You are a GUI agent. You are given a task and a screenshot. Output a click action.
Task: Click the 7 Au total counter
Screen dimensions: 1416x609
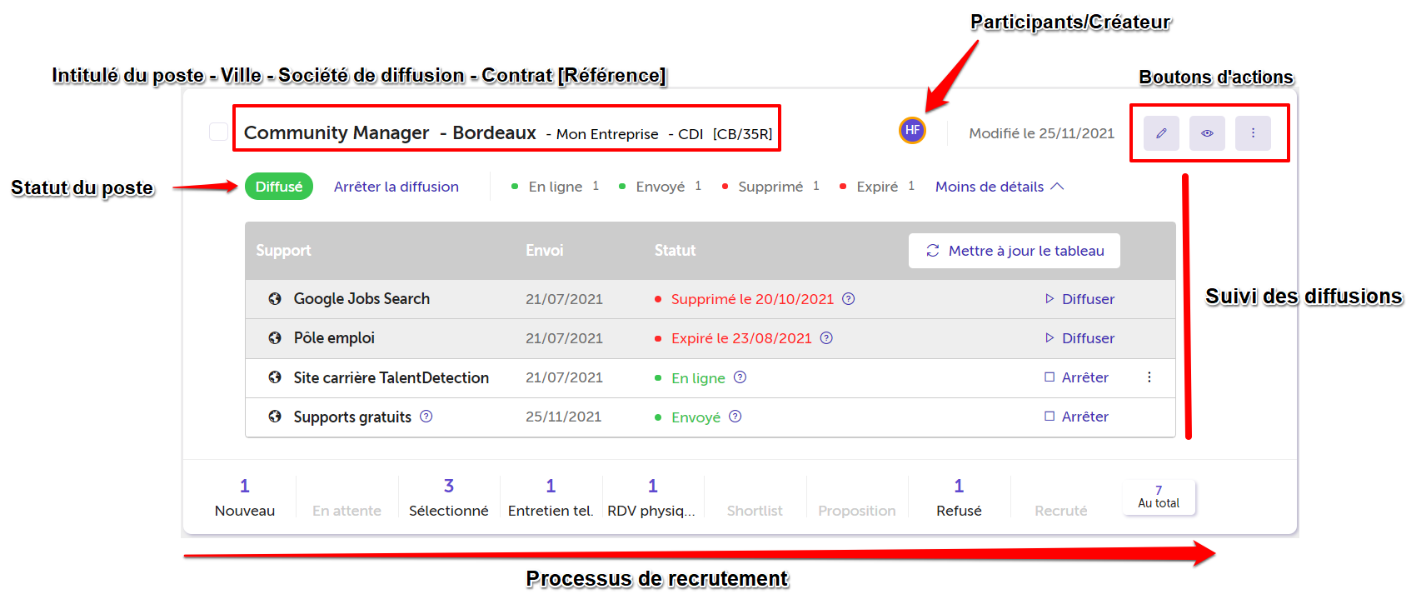pos(1159,497)
